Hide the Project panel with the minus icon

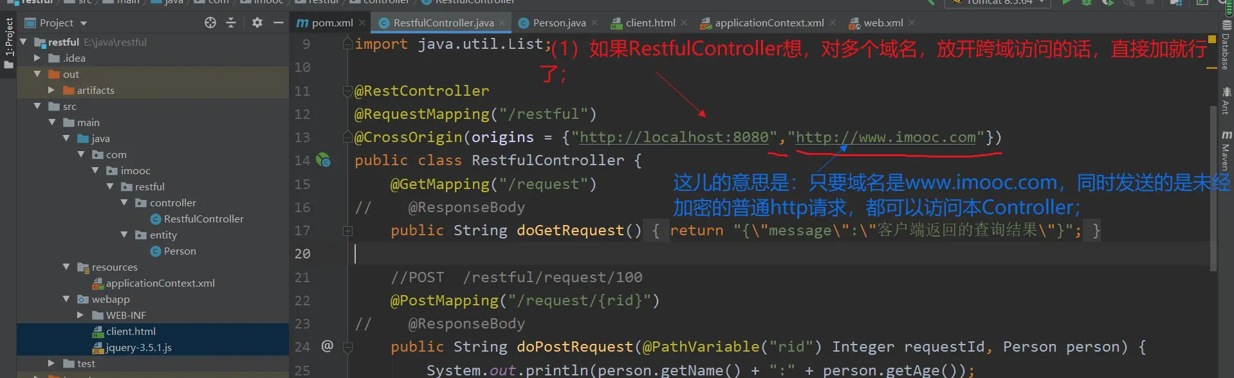coord(279,22)
